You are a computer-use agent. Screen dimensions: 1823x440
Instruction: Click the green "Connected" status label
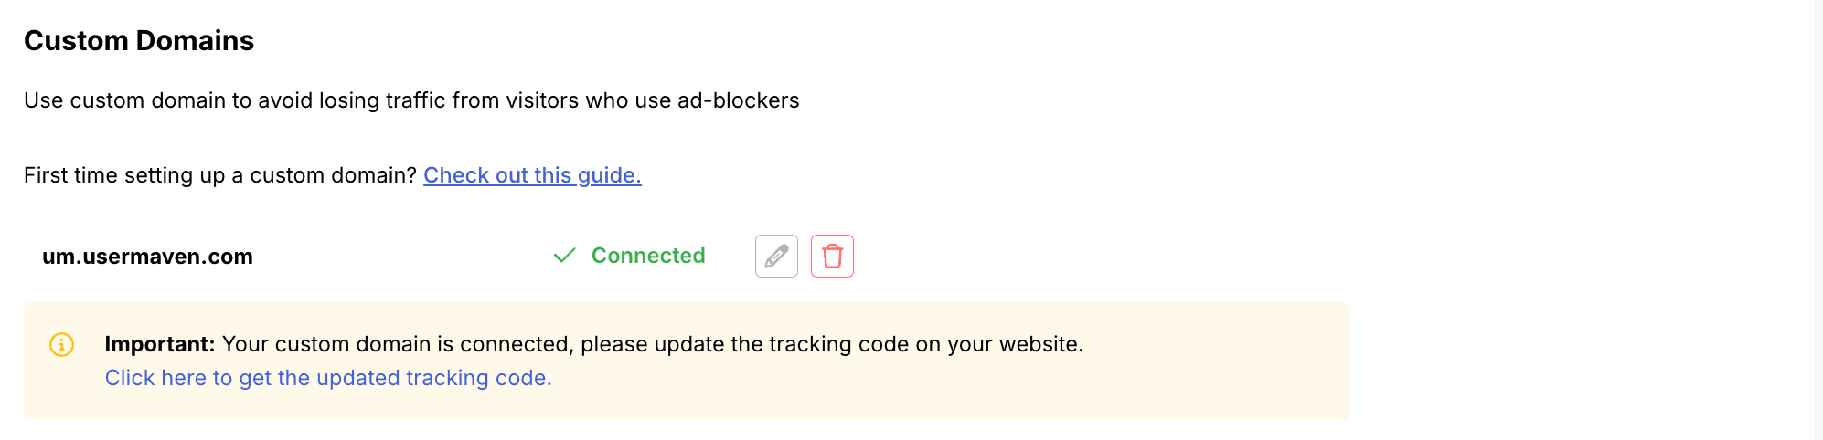point(648,256)
